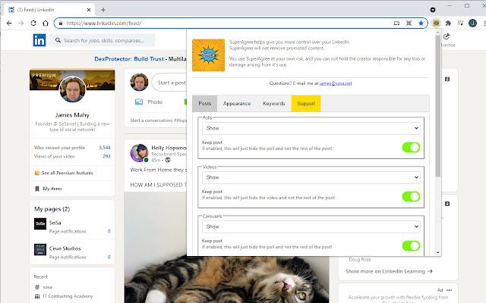Click the Chrome profile avatar
The width and height of the screenshot is (486, 303).
tap(472, 23)
